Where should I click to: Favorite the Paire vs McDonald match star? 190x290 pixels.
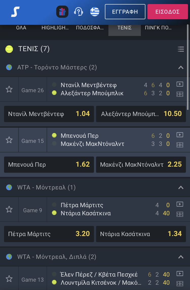coord(9,140)
